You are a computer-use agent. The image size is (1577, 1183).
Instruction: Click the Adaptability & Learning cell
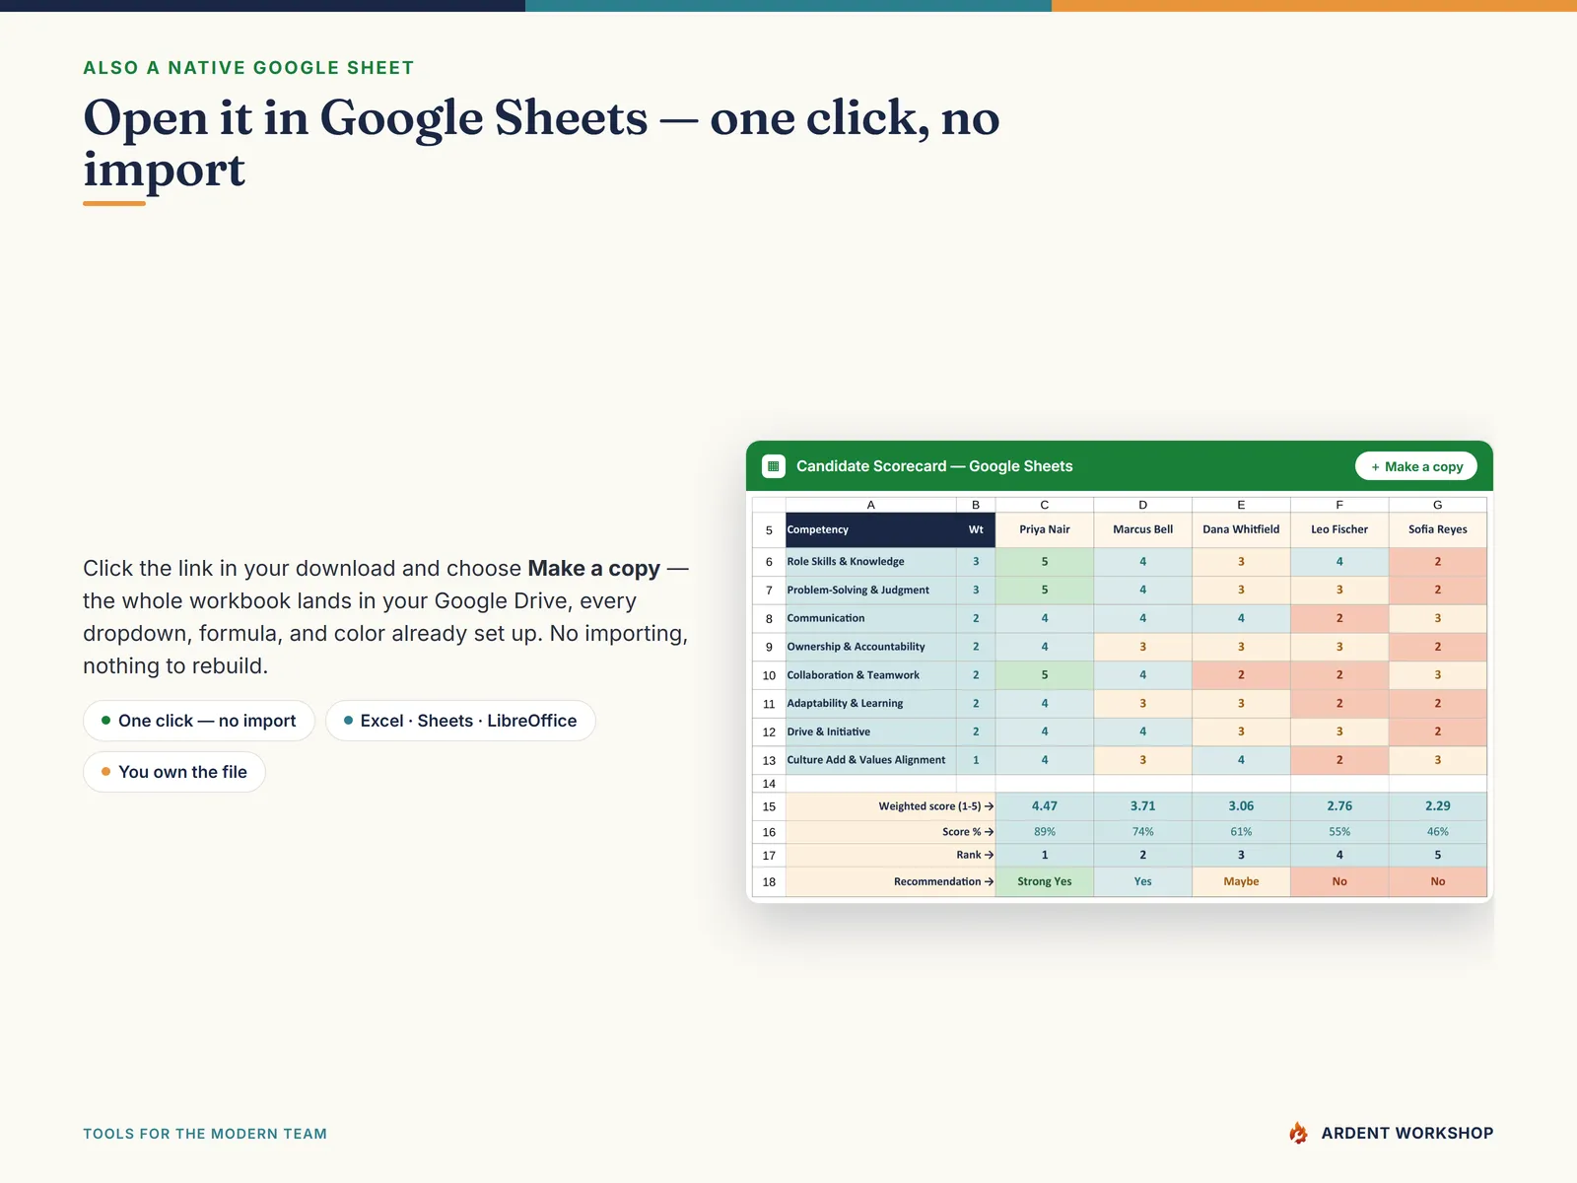coord(870,704)
